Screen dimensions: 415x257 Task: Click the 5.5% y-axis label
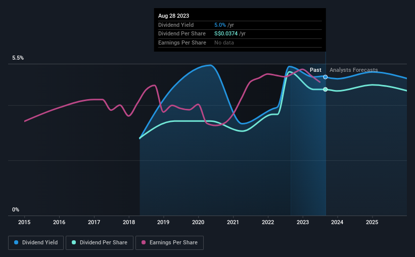(x=18, y=58)
